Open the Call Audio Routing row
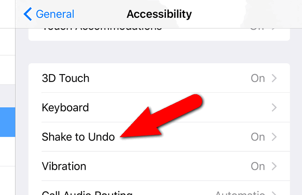This screenshot has width=302, height=195. (x=159, y=188)
